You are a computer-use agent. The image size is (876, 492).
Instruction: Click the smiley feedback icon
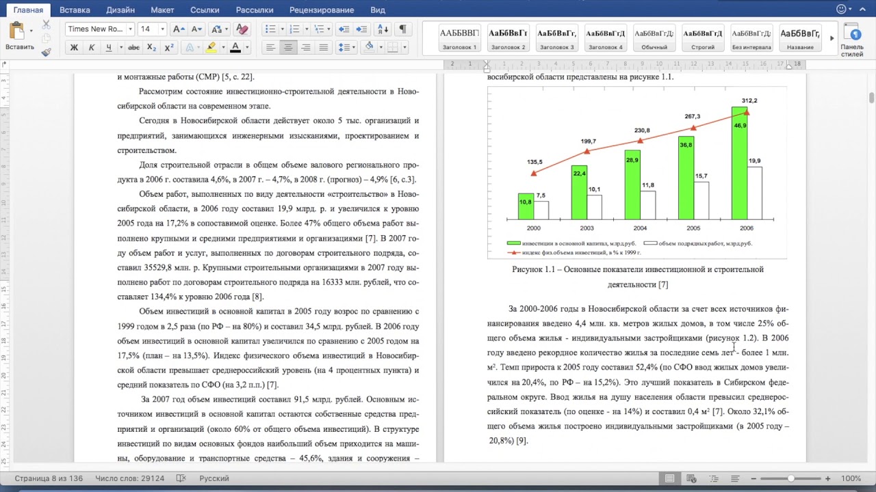click(x=842, y=9)
